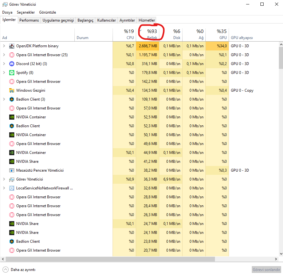
Task: Expand the Opera GX Internet Browser (25) group
Action: point(4,55)
